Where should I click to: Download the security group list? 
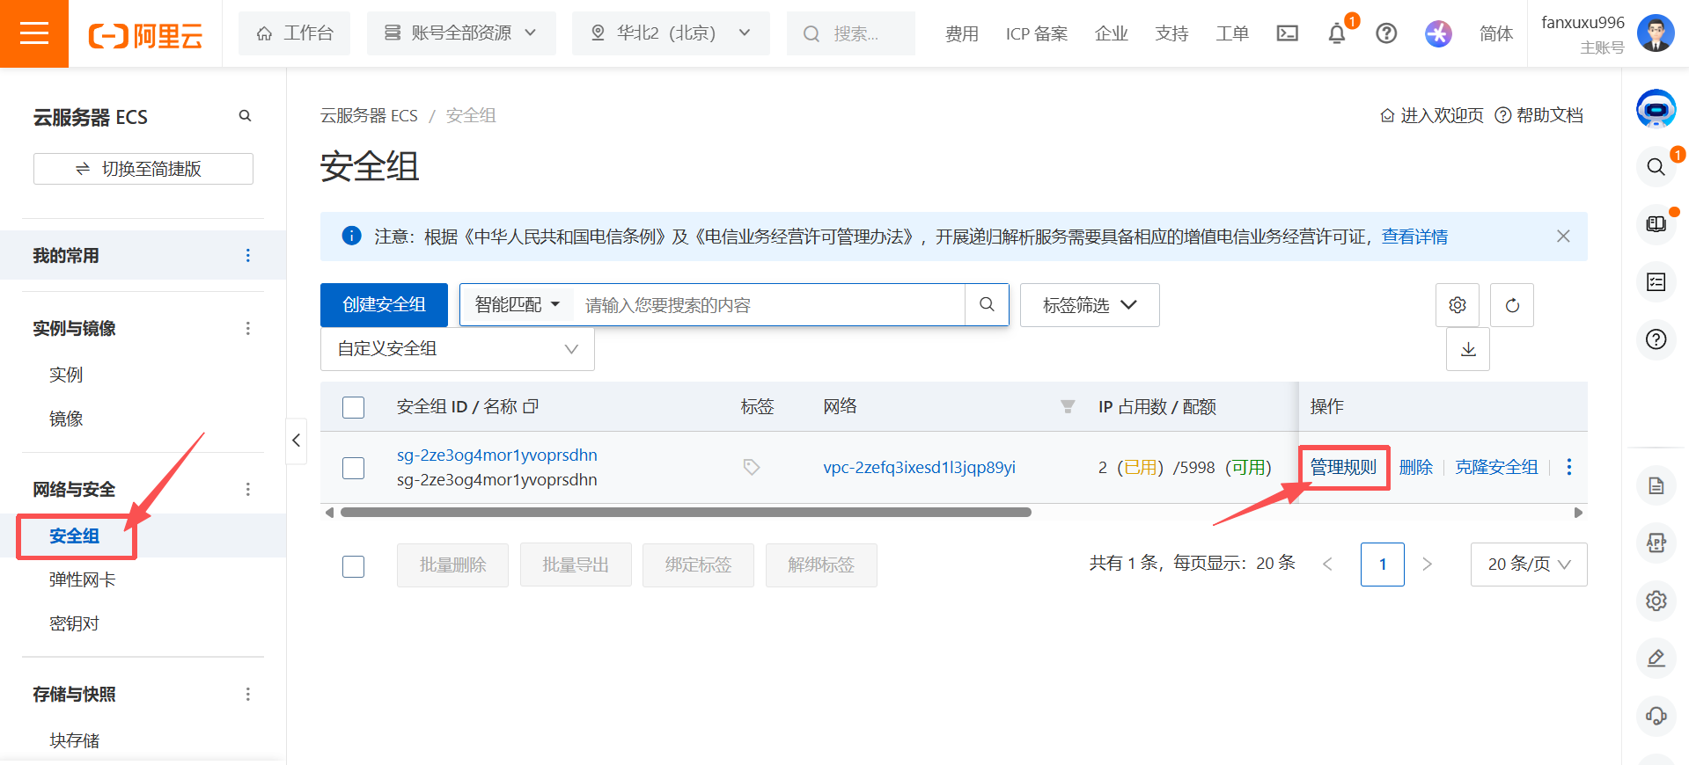pos(1468,349)
